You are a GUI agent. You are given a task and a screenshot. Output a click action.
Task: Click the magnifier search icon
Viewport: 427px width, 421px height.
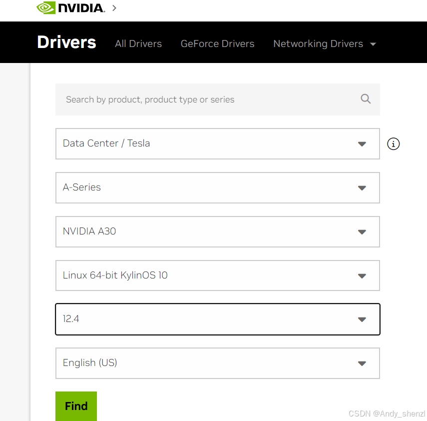(x=366, y=98)
